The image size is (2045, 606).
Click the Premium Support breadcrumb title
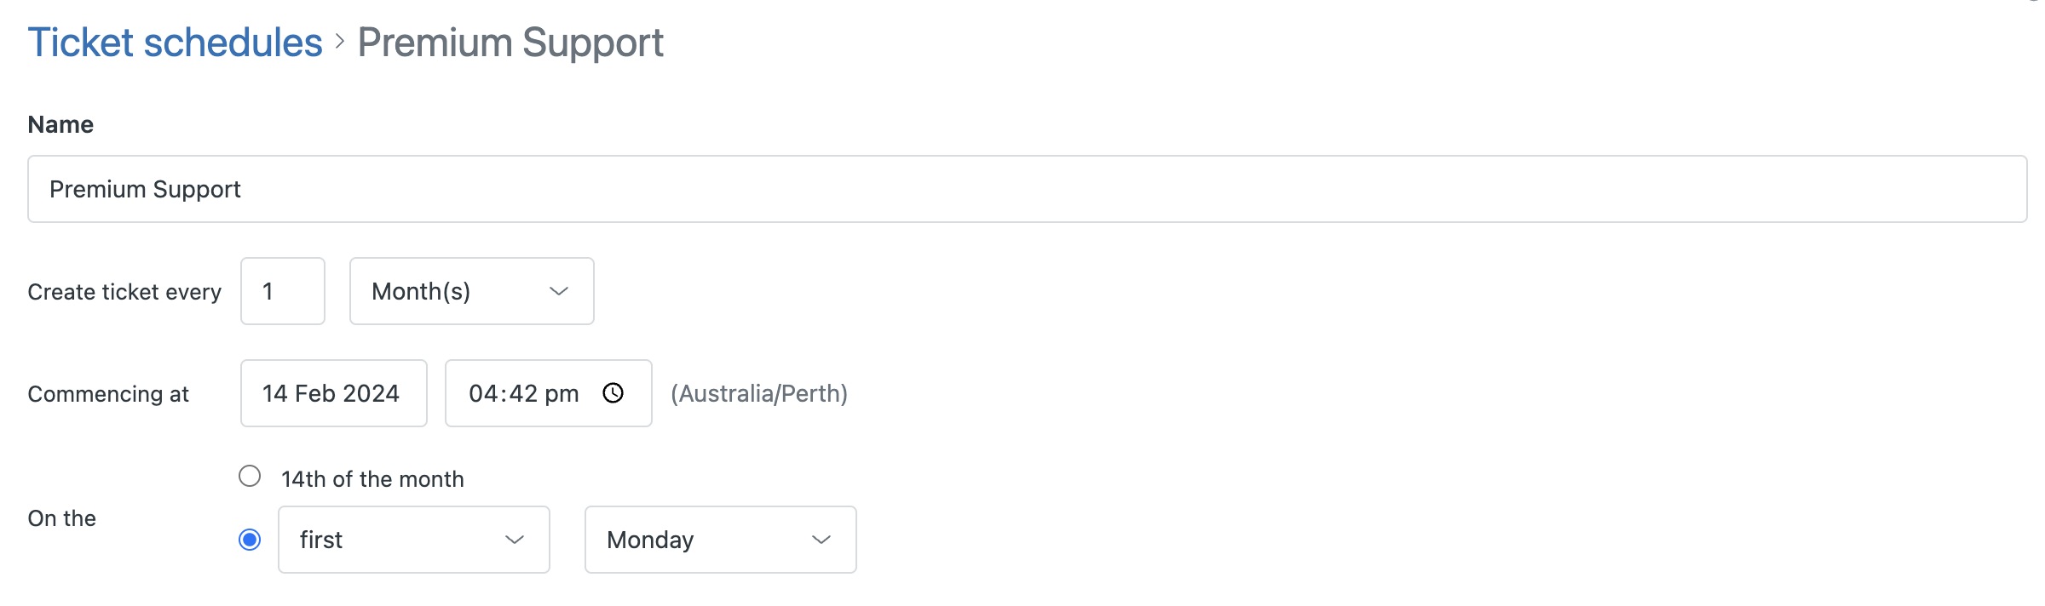(x=510, y=43)
